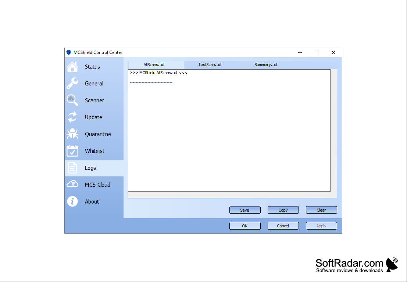The image size is (407, 282).
Task: Clear the log with Clear button
Action: click(321, 210)
